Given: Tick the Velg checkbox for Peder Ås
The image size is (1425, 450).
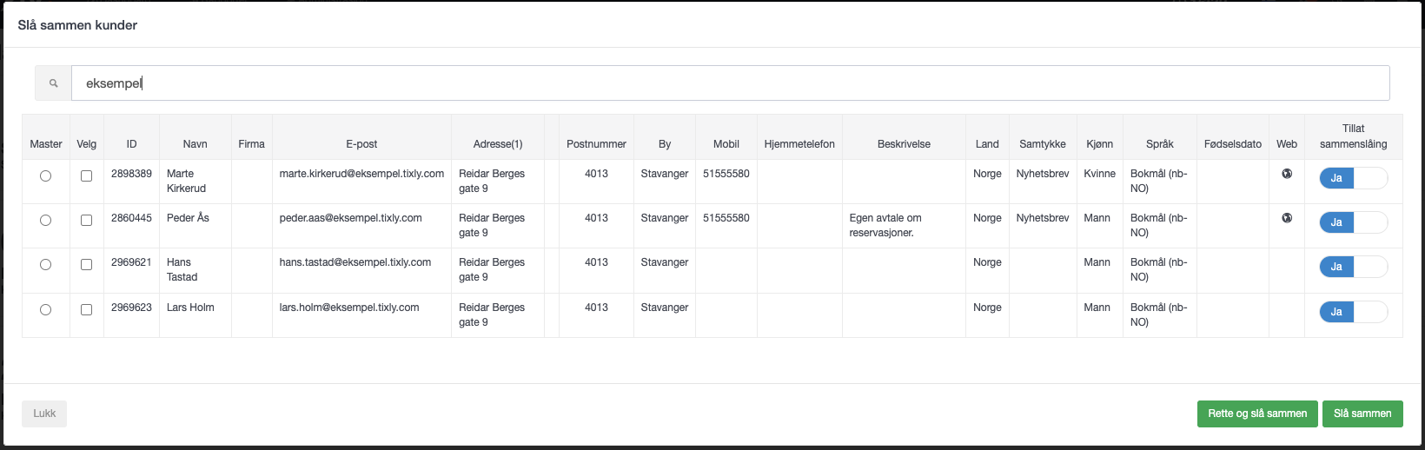Looking at the screenshot, I should [86, 221].
